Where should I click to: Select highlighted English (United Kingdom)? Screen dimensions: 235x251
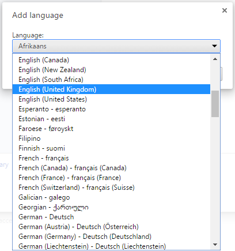coord(111,89)
